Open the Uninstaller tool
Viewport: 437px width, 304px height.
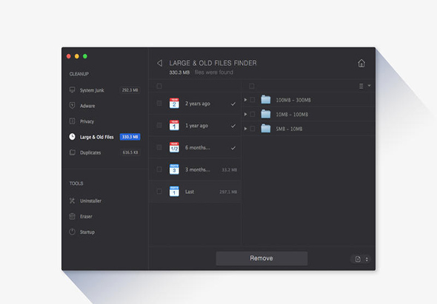pos(90,200)
